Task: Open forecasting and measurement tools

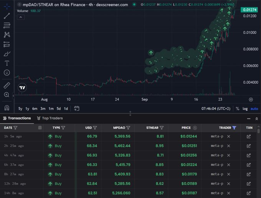Action: click(7, 44)
